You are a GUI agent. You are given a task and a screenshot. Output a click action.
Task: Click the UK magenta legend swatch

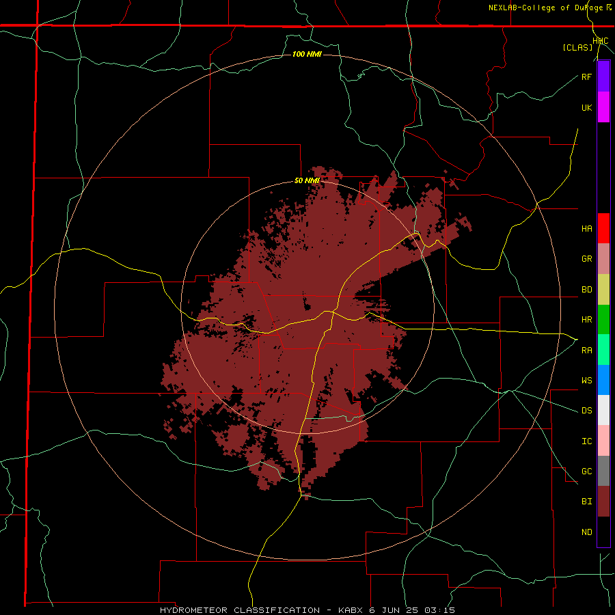[x=603, y=107]
